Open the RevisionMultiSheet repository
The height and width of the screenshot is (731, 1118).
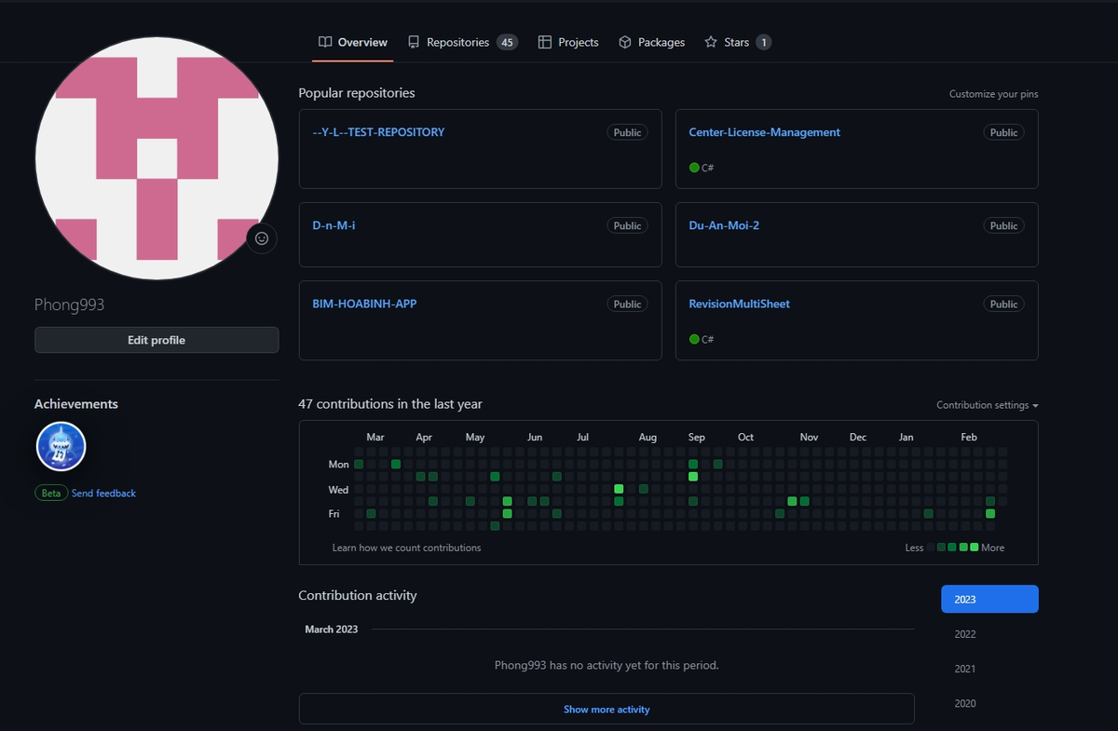coord(739,304)
